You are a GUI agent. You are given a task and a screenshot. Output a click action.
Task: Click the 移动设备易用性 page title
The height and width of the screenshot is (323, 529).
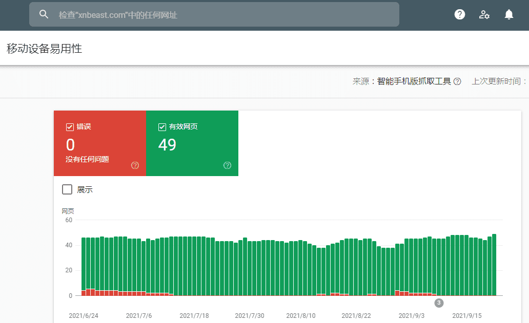(44, 49)
